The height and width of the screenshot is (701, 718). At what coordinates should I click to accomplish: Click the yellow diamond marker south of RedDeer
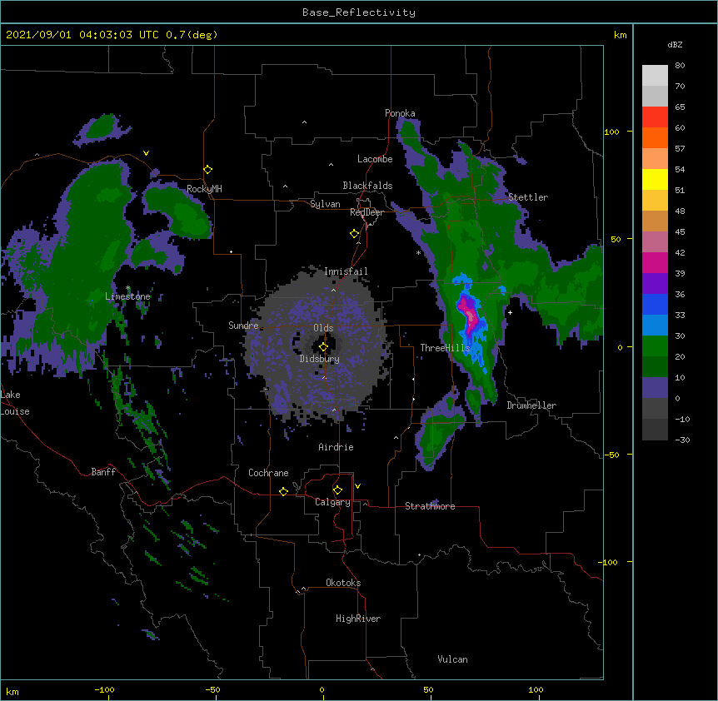point(355,234)
